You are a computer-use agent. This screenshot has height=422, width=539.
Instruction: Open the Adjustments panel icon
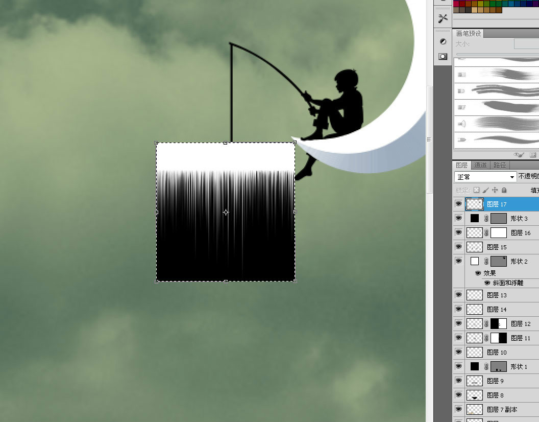[443, 42]
